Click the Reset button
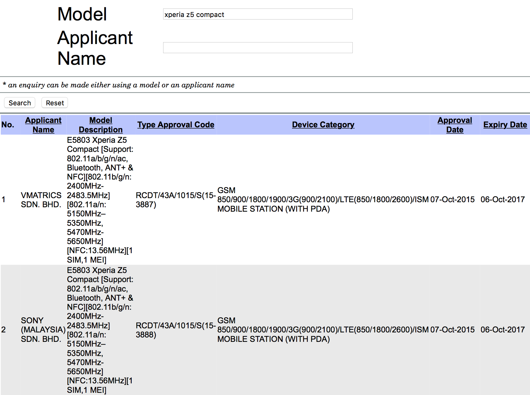Image resolution: width=530 pixels, height=395 pixels. (x=55, y=103)
